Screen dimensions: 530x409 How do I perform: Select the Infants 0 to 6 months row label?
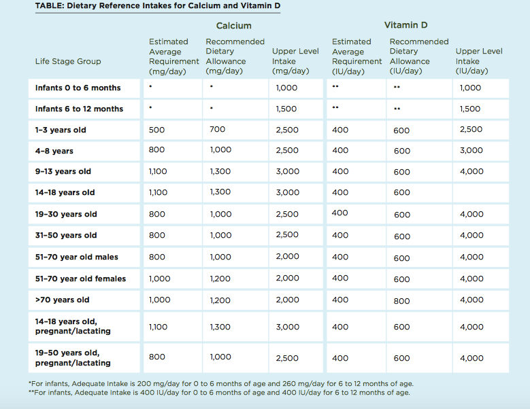[x=78, y=88]
